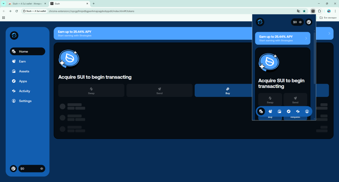Open Settings in the left sidebar
This screenshot has height=182, width=339.
coord(27,101)
